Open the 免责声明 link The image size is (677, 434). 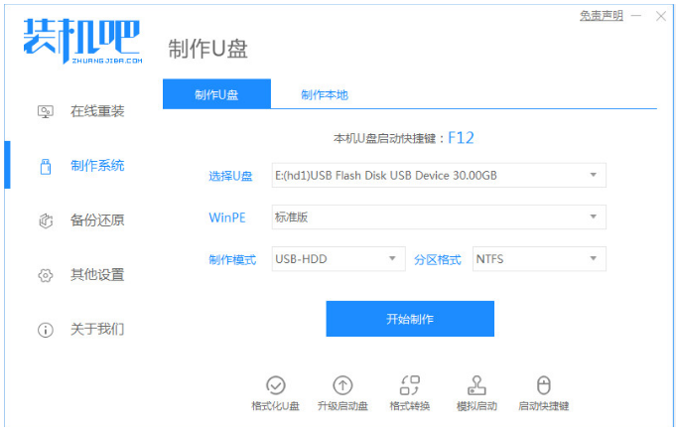pyautogui.click(x=602, y=16)
